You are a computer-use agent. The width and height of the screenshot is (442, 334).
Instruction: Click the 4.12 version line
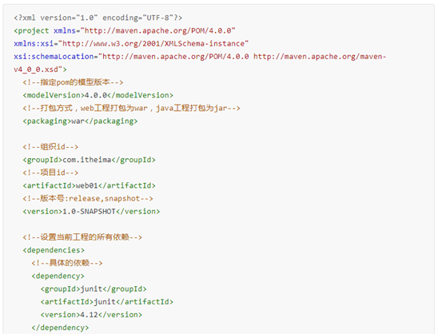[x=91, y=315]
